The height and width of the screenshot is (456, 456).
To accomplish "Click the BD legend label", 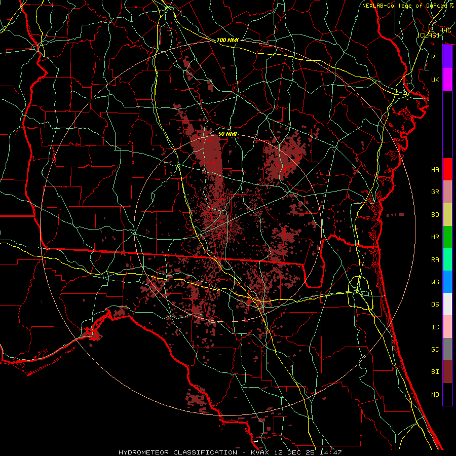I will [x=435, y=215].
